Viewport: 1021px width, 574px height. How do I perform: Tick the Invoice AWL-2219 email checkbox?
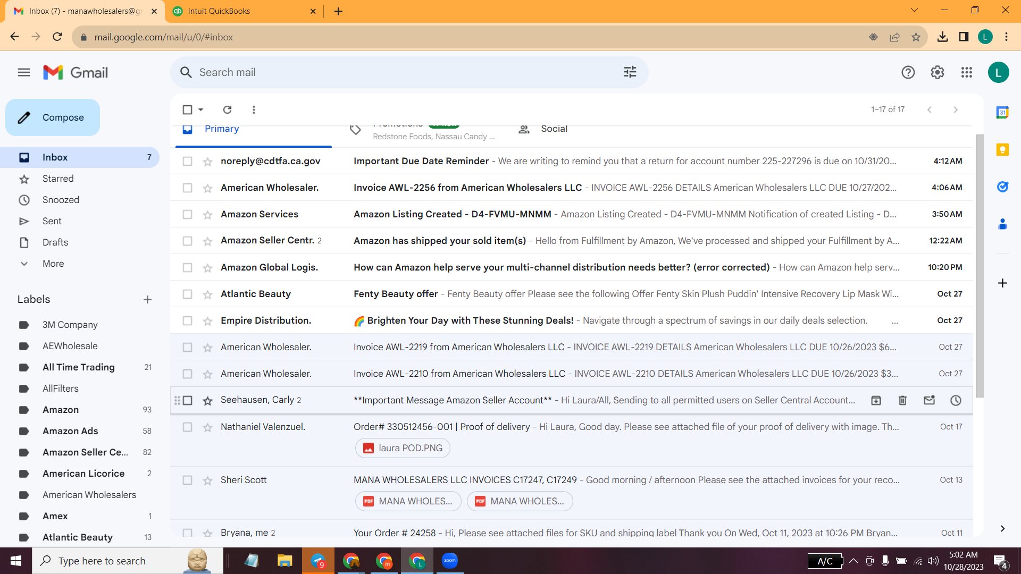[187, 348]
